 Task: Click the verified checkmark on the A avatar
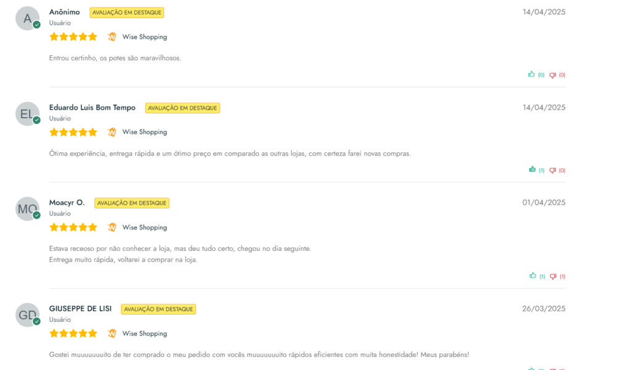pyautogui.click(x=36, y=25)
